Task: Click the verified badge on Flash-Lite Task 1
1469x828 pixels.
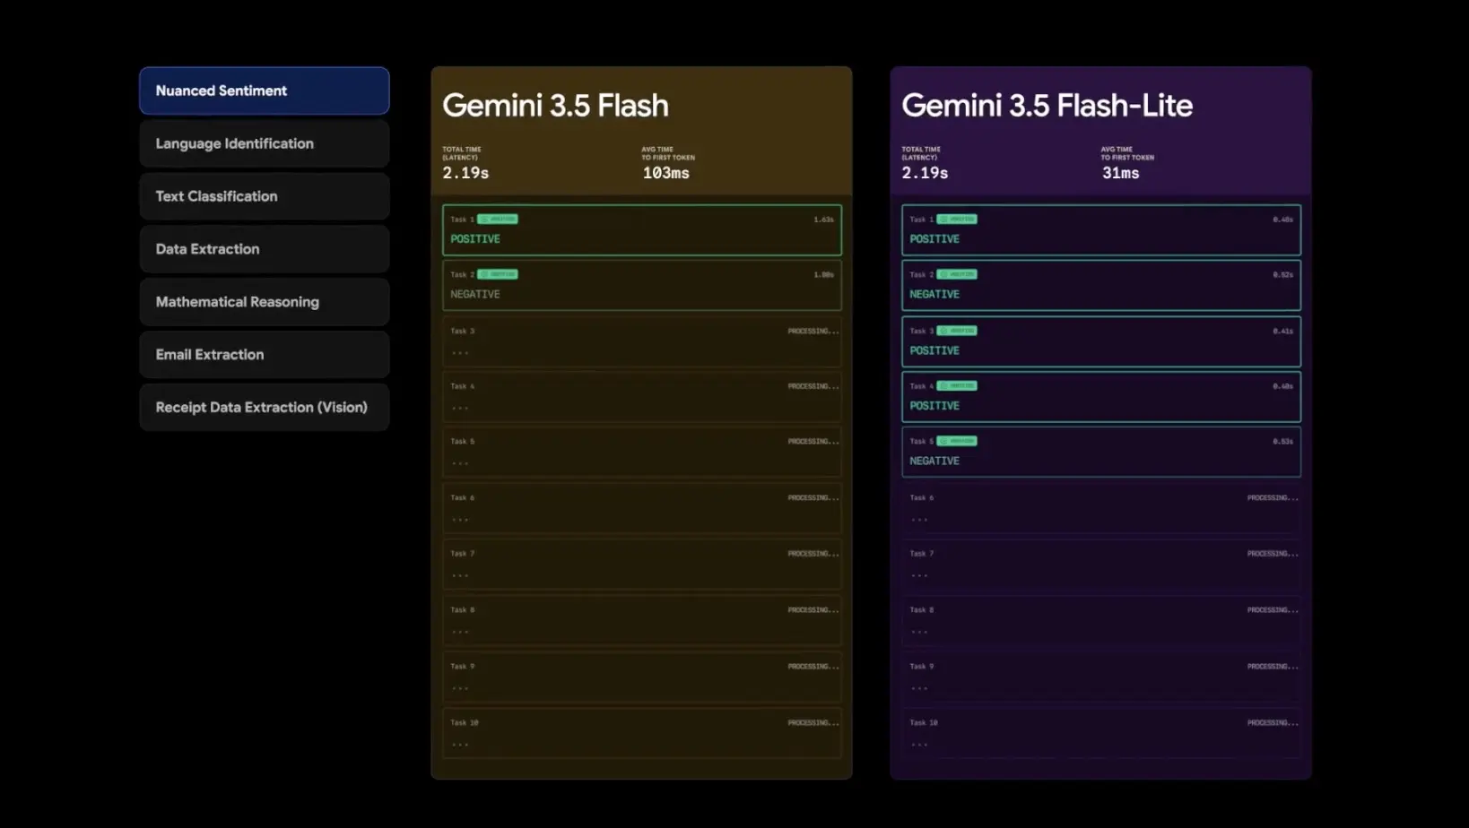Action: click(957, 220)
